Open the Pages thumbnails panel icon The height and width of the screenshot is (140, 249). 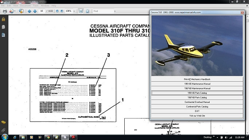point(3,27)
